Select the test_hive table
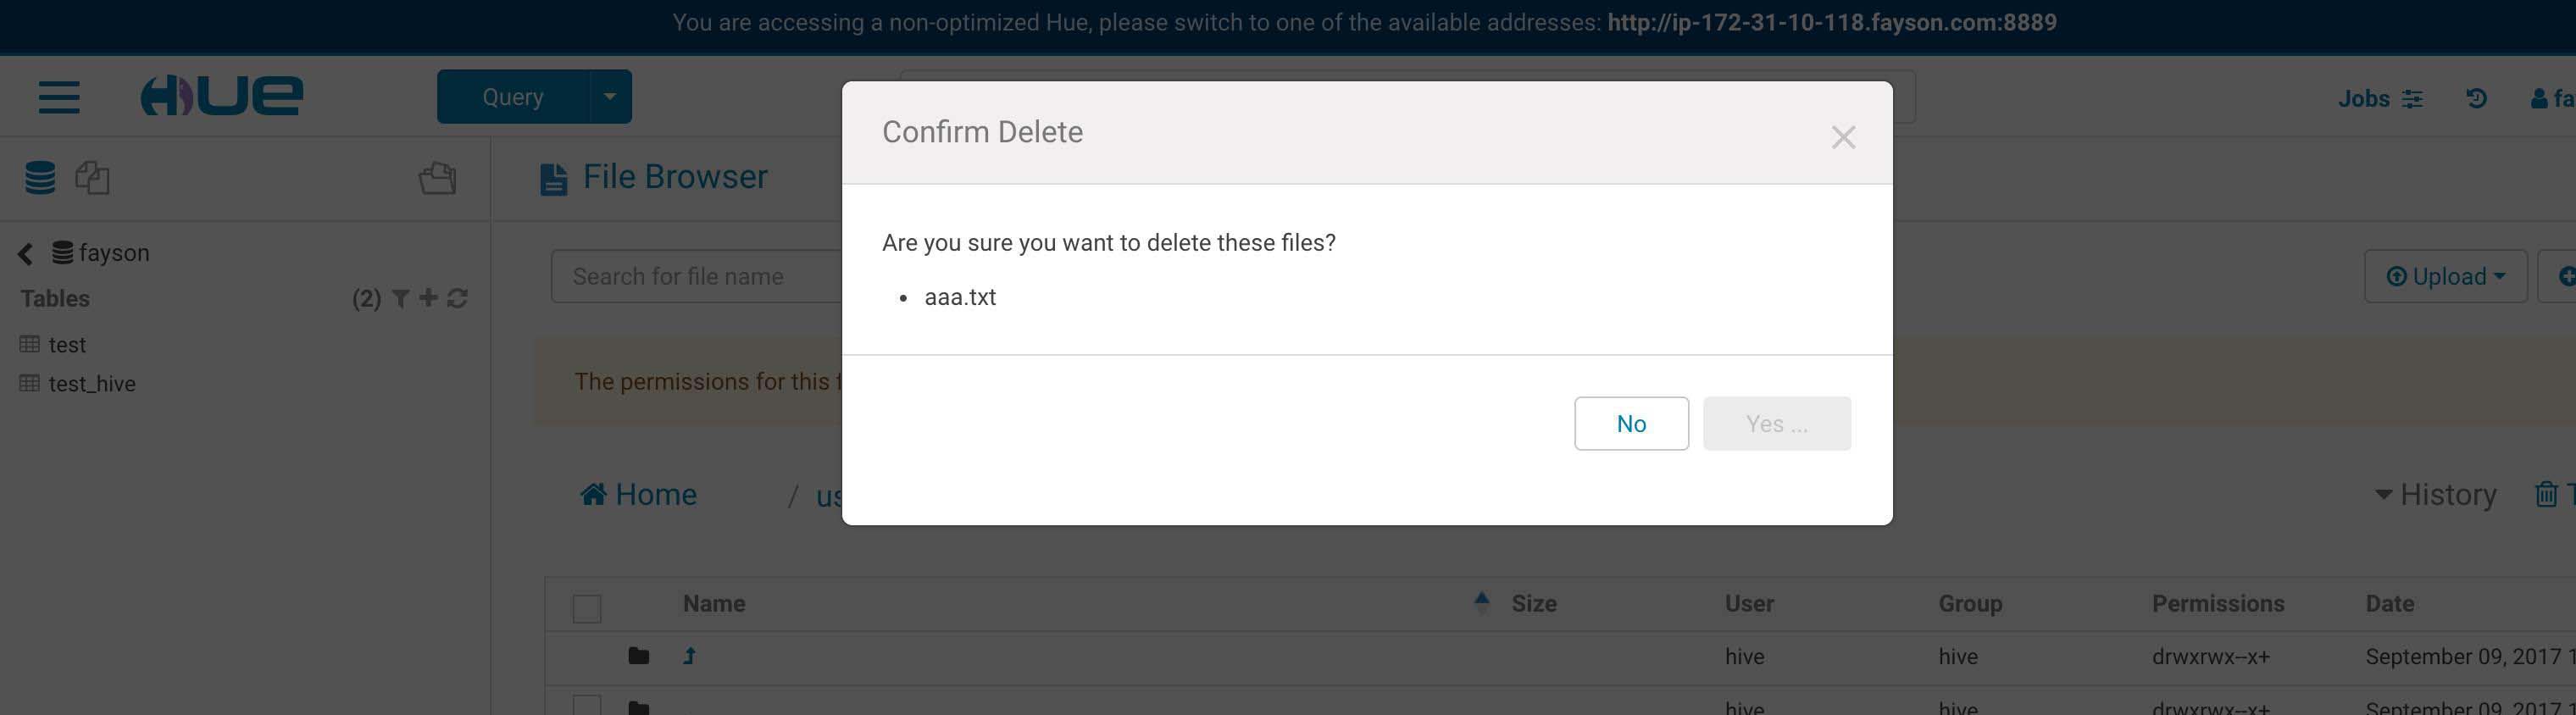2576x715 pixels. point(92,384)
